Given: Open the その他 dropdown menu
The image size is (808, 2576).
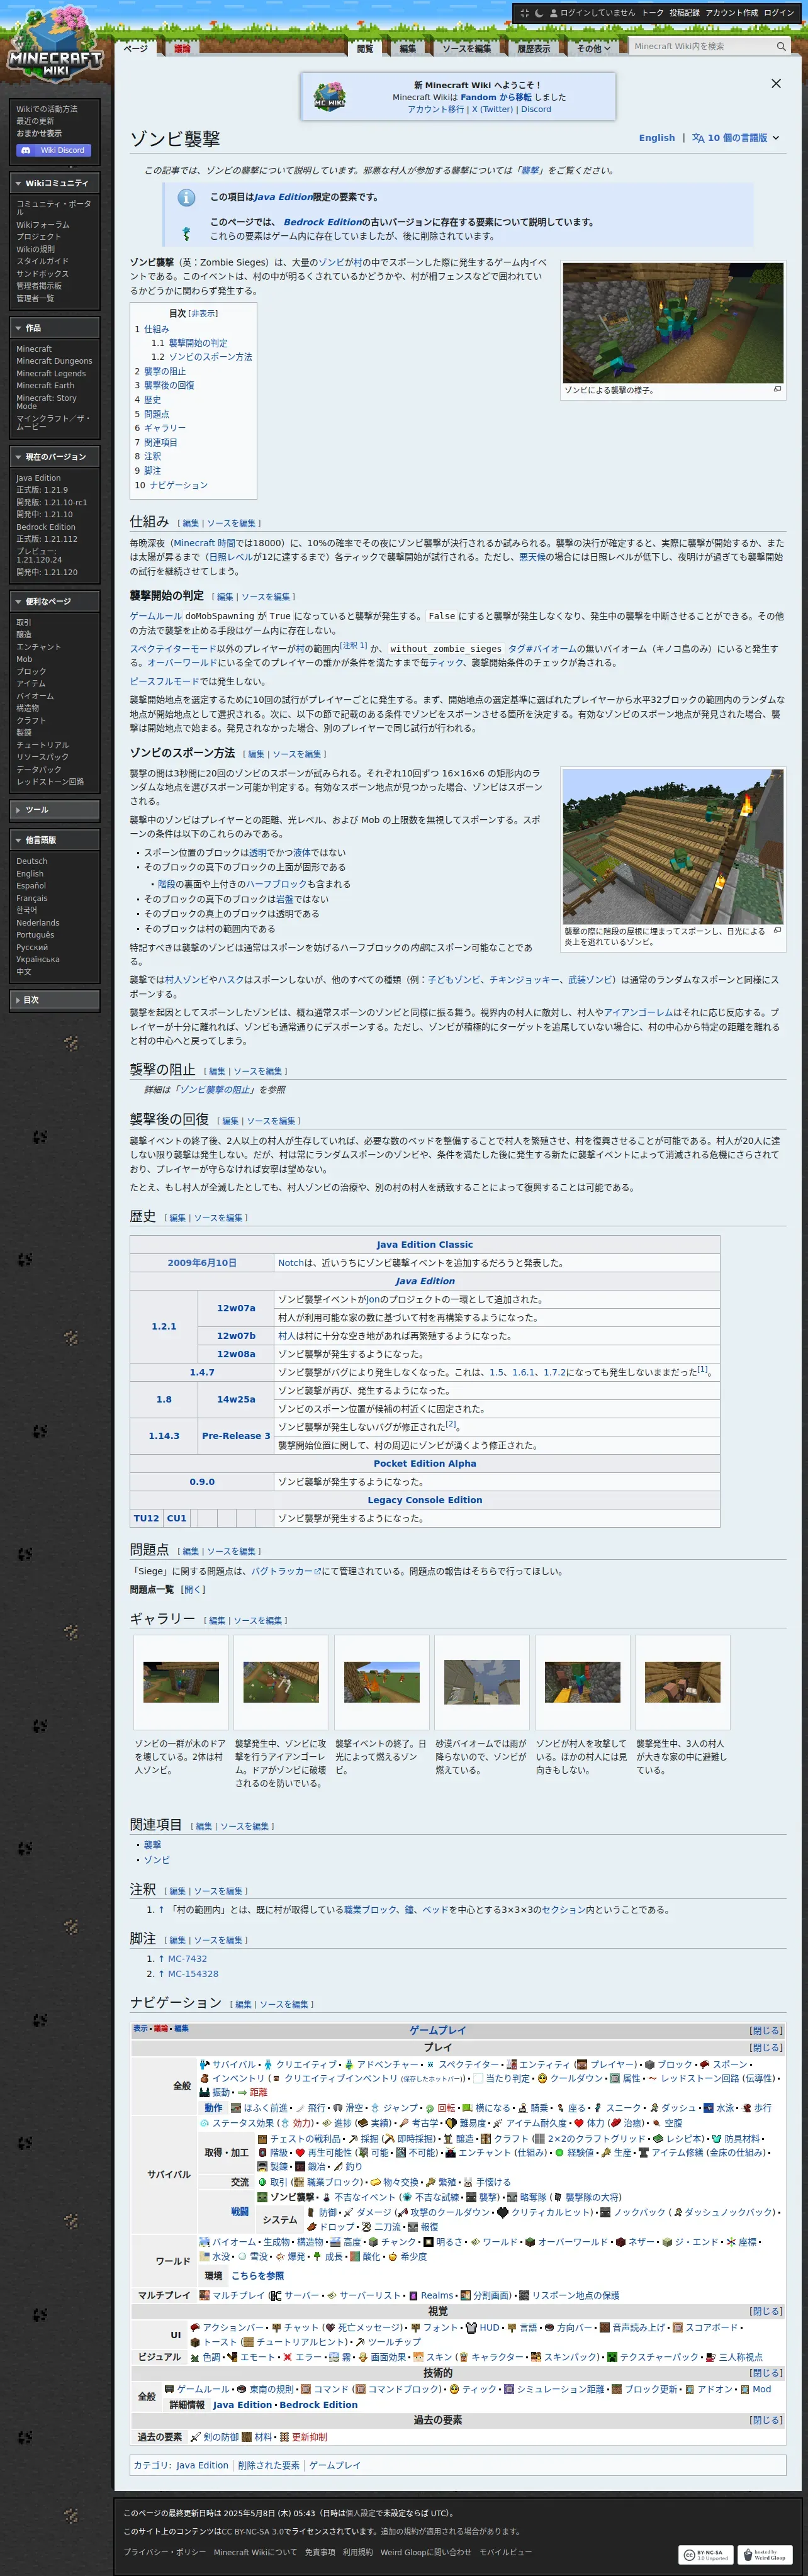Looking at the screenshot, I should (593, 48).
